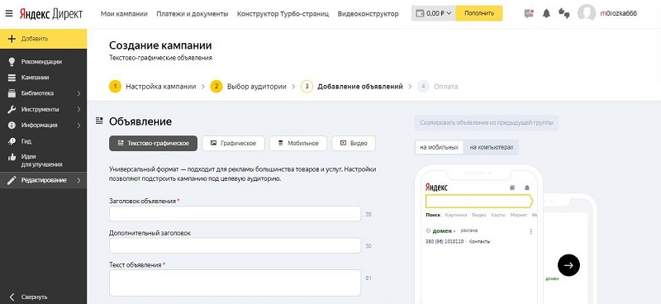661x304 pixels.
Task: Open the hamburger menu icon
Action: click(x=9, y=14)
